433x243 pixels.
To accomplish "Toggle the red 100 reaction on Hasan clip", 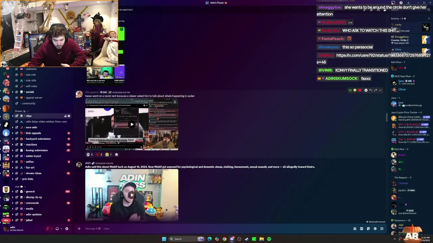I will pyautogui.click(x=99, y=155).
